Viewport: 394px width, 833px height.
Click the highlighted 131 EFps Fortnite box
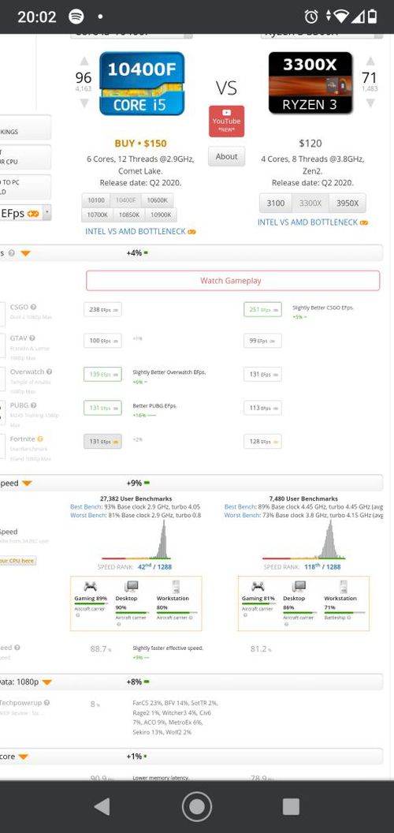[102, 442]
